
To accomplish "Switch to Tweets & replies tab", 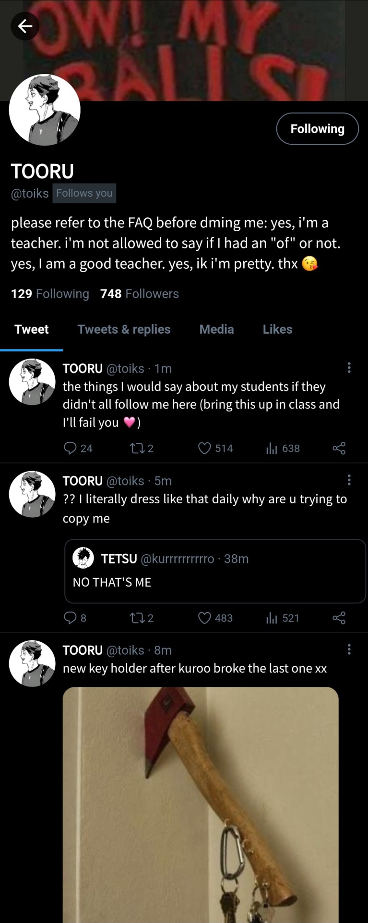I will 124,329.
